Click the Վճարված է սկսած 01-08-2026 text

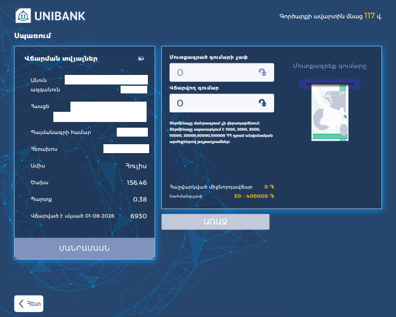click(x=72, y=216)
